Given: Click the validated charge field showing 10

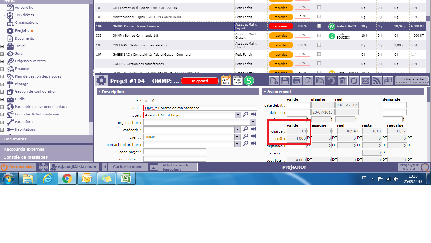Looking at the screenshot, I should [297, 131].
